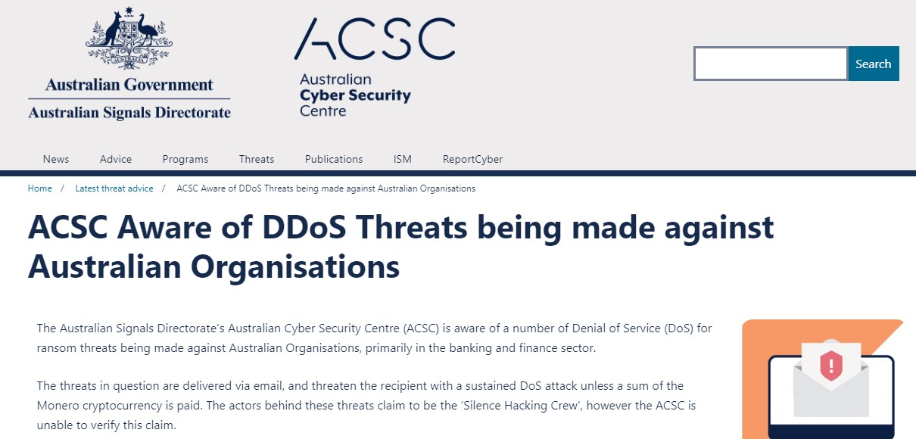Click the Australian Cyber Security Centre wordmark
916x439 pixels.
click(x=355, y=95)
